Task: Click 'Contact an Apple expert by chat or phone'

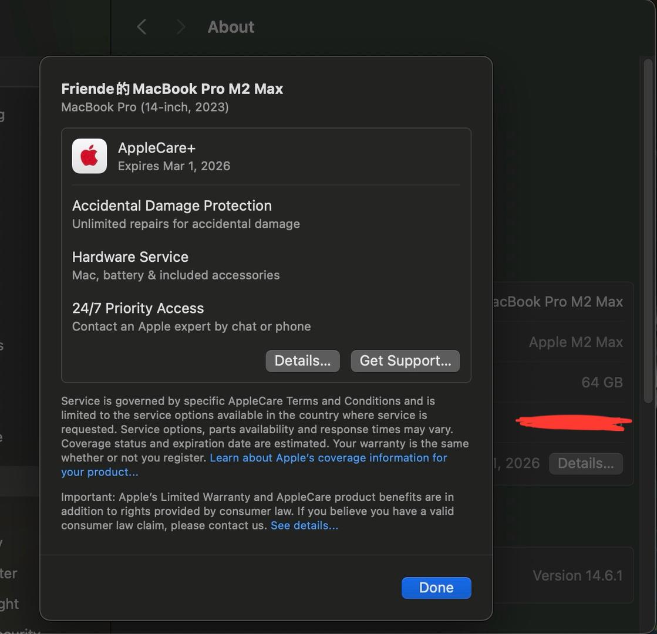Action: pos(191,326)
